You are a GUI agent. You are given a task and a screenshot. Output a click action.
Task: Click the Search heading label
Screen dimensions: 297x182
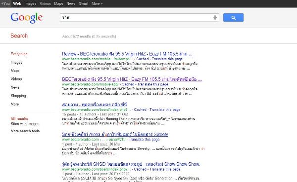pyautogui.click(x=19, y=36)
